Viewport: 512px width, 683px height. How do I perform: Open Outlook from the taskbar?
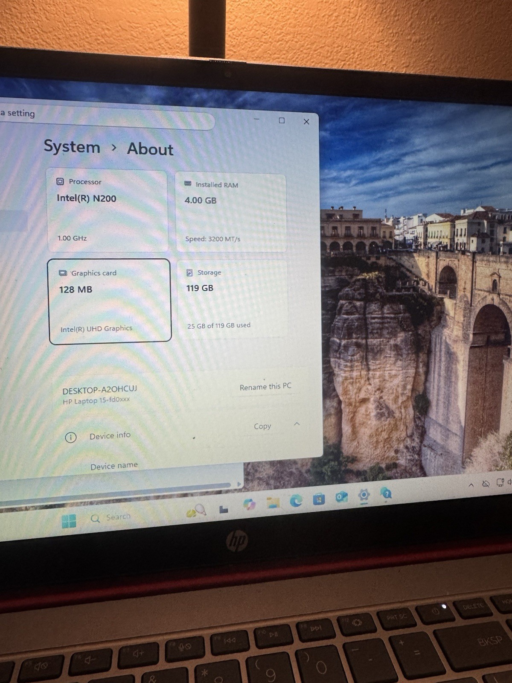(341, 497)
